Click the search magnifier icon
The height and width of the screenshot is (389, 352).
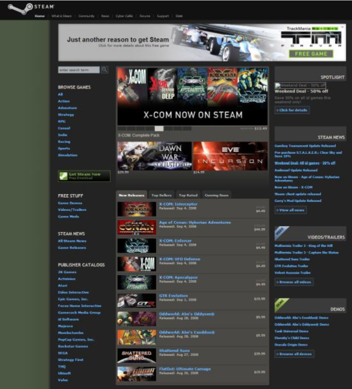coord(105,70)
